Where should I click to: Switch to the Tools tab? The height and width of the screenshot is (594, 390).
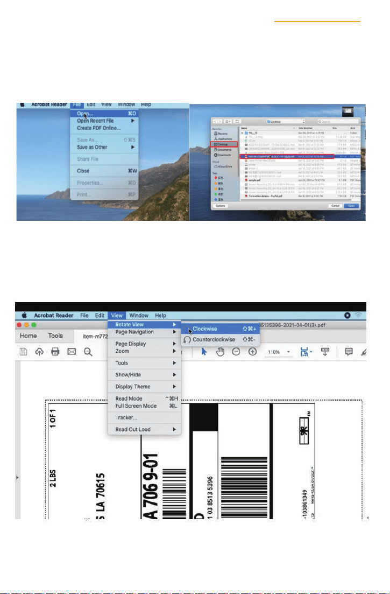[x=55, y=336]
